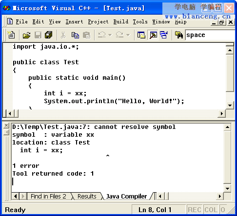Click the REC indicator in status bar
Viewport: 237px width, 216px height.
tap(195, 210)
